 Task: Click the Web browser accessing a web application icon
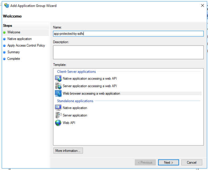[58, 93]
